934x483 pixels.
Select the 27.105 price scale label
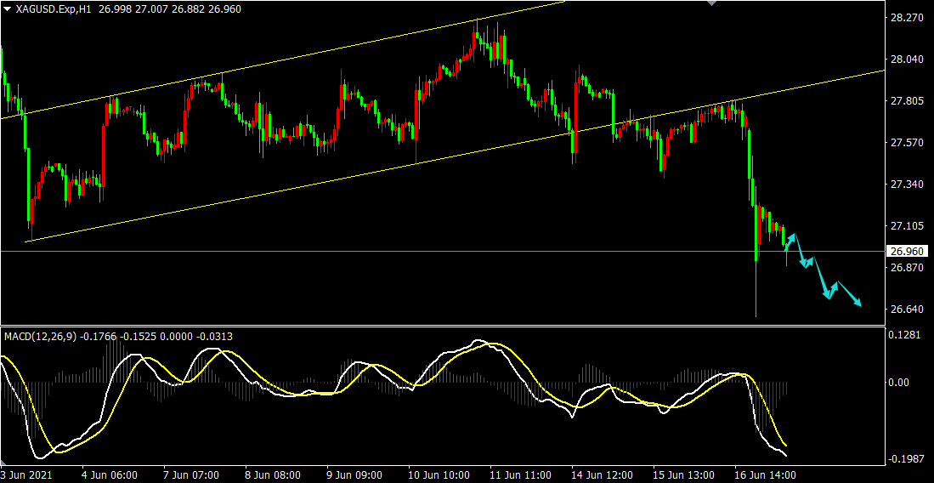point(906,226)
